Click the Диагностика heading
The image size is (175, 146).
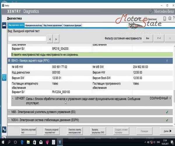pos(14,18)
